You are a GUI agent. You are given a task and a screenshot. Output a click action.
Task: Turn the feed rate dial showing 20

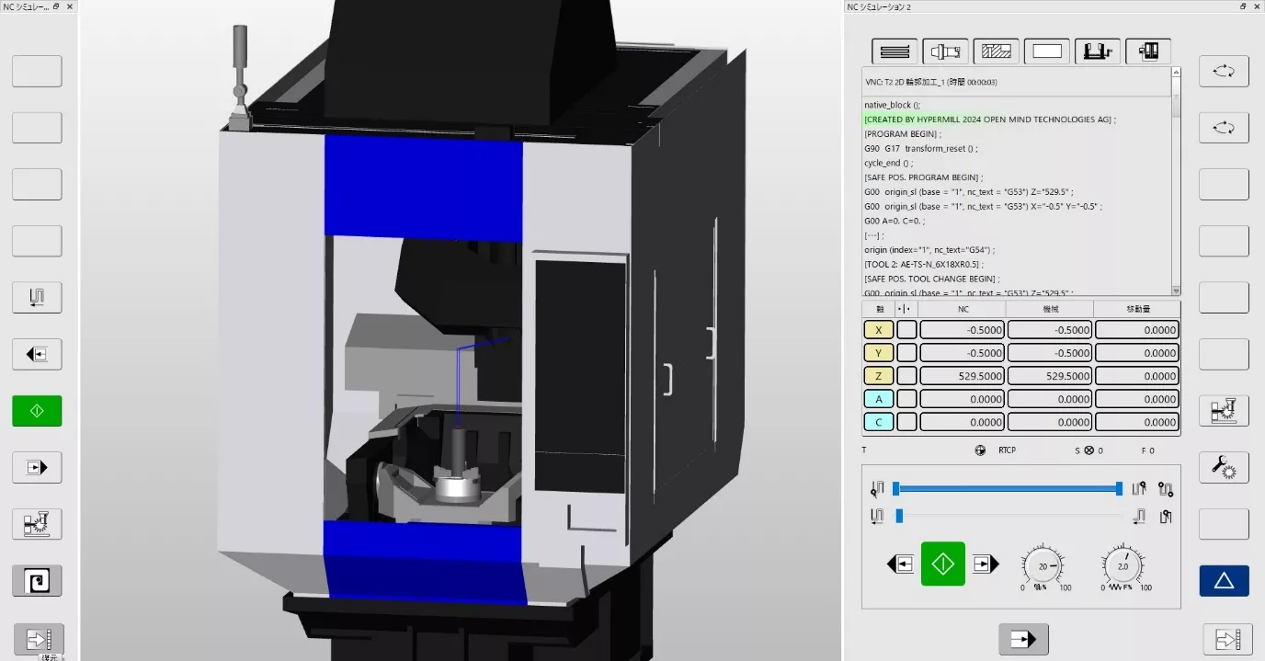pyautogui.click(x=1044, y=568)
